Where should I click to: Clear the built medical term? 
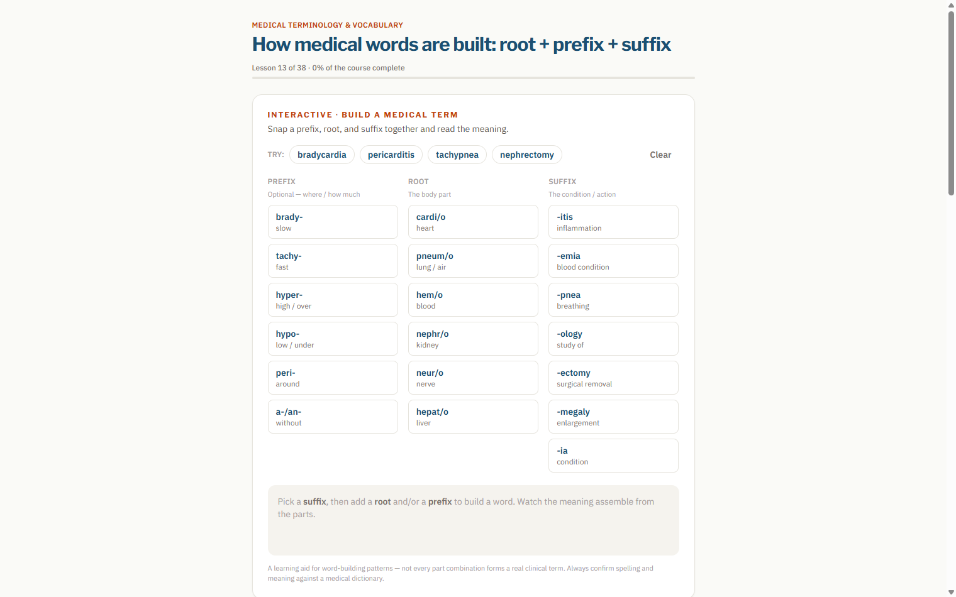coord(660,155)
